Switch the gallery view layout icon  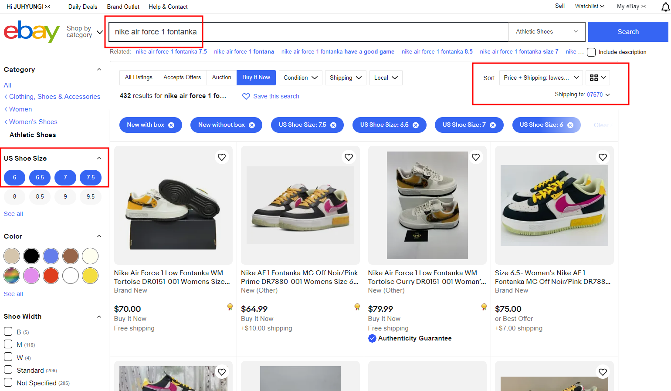597,78
